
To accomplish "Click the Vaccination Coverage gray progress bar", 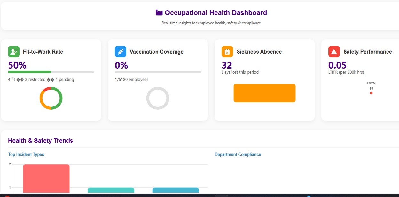I will tap(158, 72).
